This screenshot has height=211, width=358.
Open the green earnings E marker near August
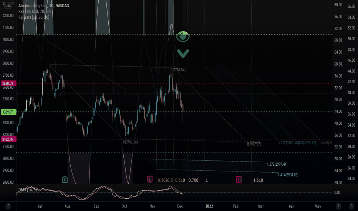point(65,180)
